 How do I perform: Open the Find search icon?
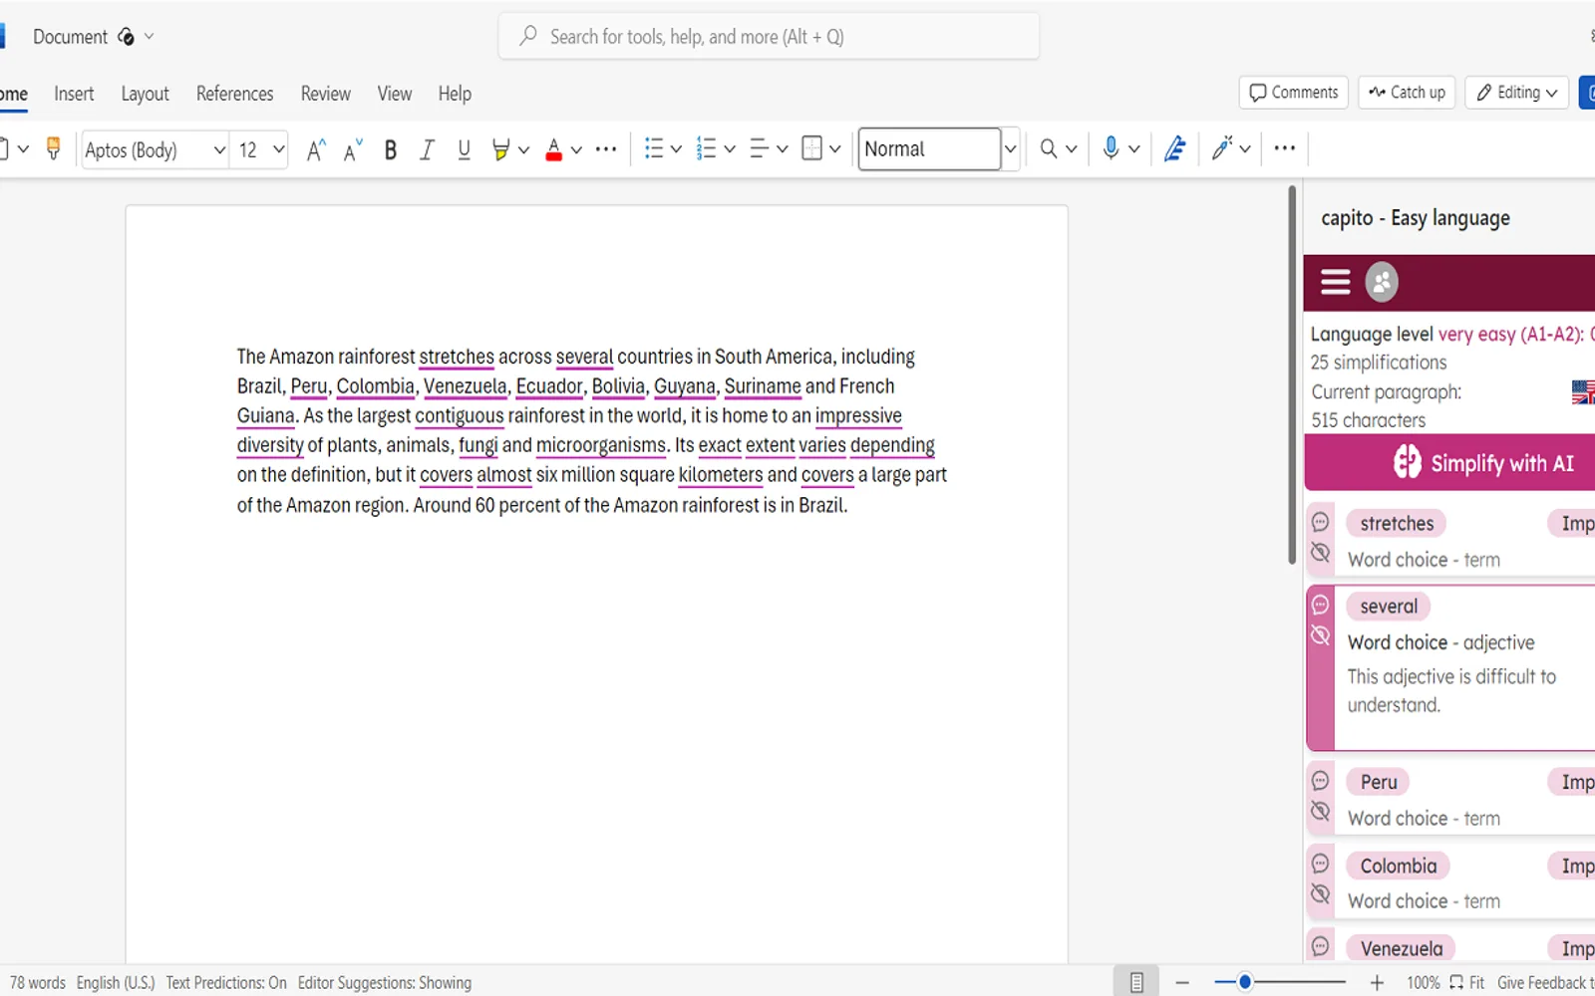(1049, 149)
